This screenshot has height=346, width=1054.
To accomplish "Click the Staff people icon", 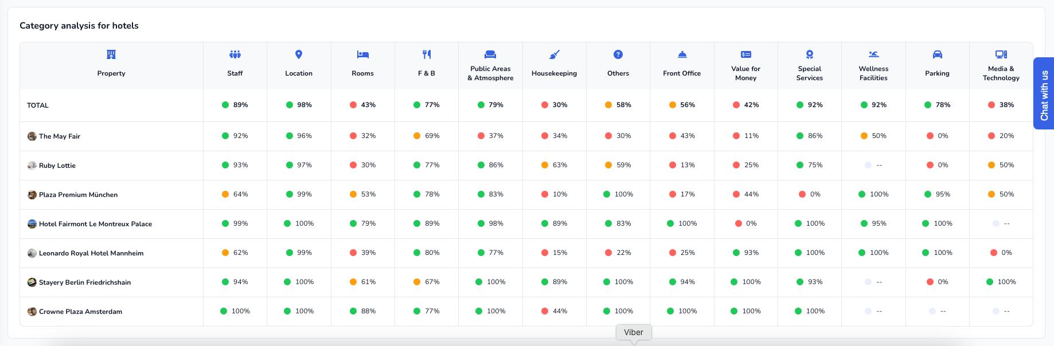I will (235, 54).
